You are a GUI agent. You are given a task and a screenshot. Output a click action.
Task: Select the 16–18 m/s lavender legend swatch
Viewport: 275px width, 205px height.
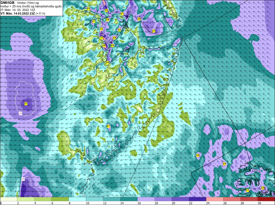coord(146,199)
